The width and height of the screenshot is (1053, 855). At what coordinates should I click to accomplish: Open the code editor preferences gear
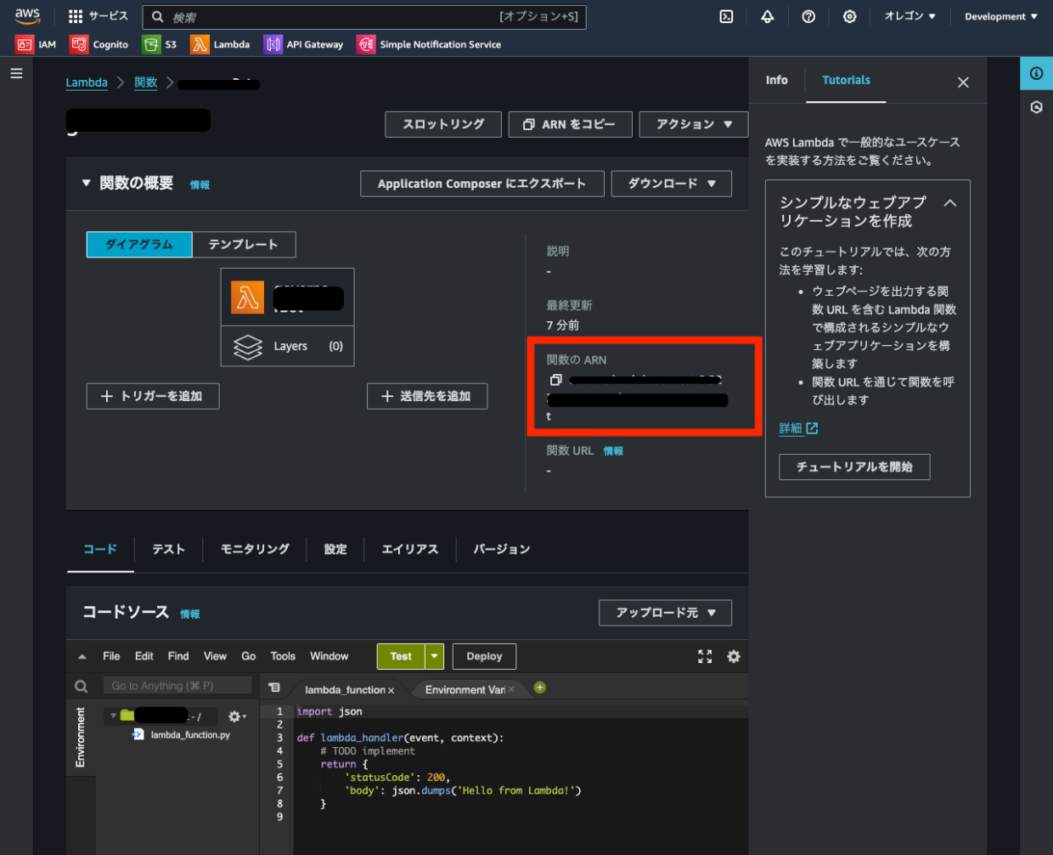(x=734, y=656)
